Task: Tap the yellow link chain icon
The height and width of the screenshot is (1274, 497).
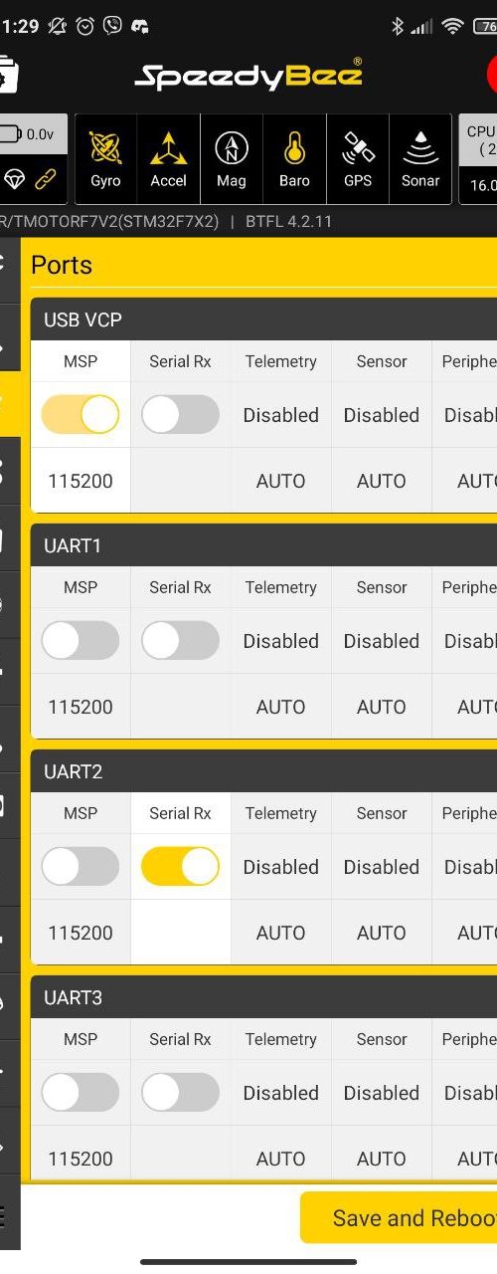Action: 46,179
